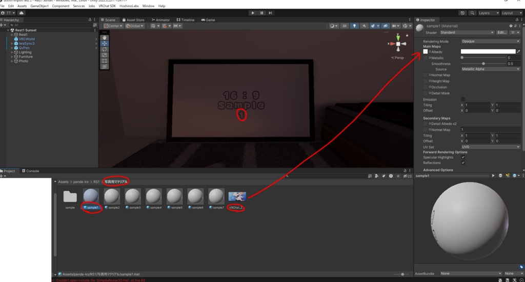The image size is (525, 282).
Task: Select the Transform tool in Scene view
Action: click(105, 67)
